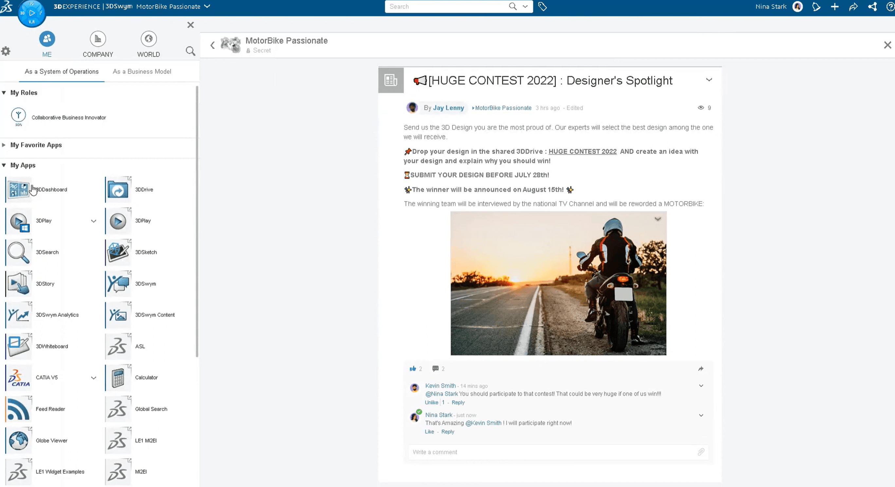
Task: Click the notifications bell icon
Action: [817, 7]
